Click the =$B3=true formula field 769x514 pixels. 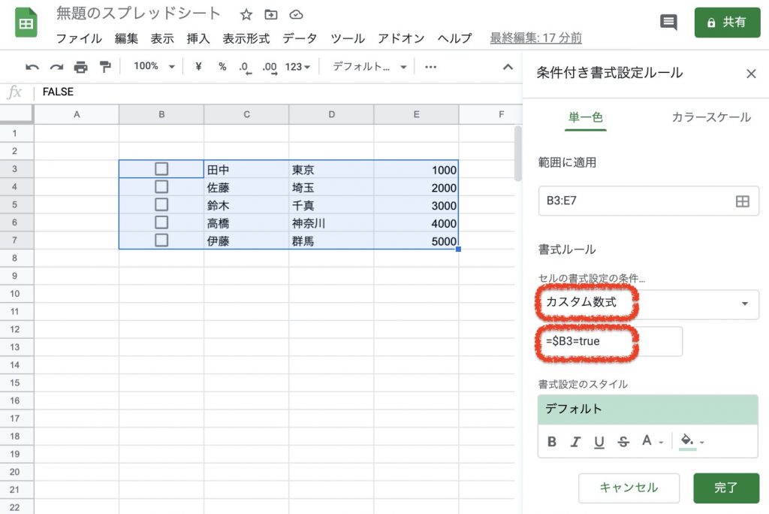coord(610,341)
